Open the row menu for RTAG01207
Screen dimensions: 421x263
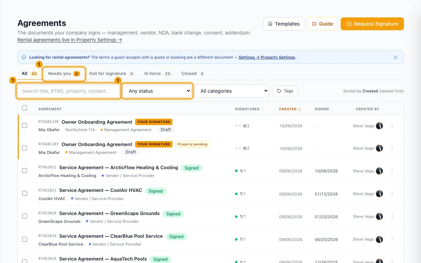(x=392, y=148)
